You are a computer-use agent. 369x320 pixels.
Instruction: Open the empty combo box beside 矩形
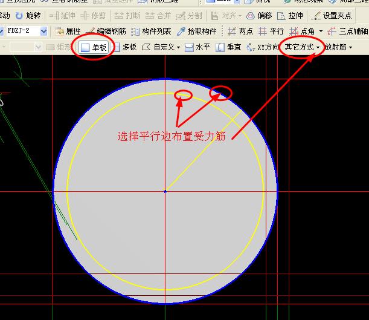pos(25,47)
